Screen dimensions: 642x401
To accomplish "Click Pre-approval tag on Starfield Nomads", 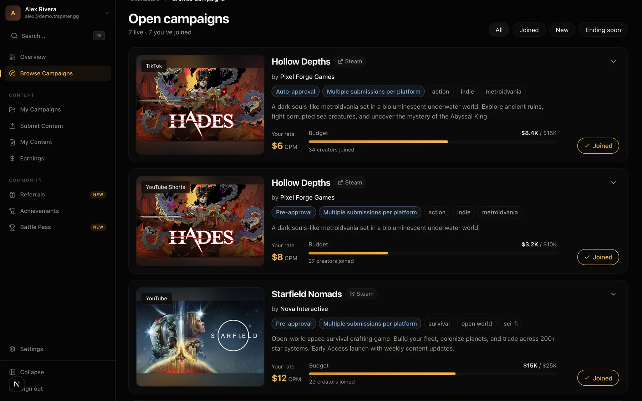I will [294, 324].
